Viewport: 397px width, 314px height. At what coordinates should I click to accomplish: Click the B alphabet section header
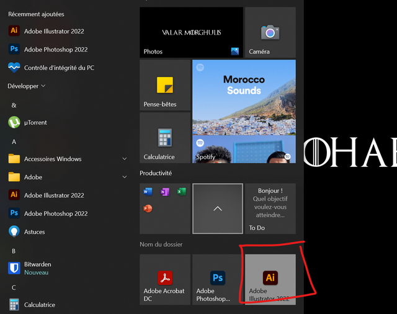14,251
